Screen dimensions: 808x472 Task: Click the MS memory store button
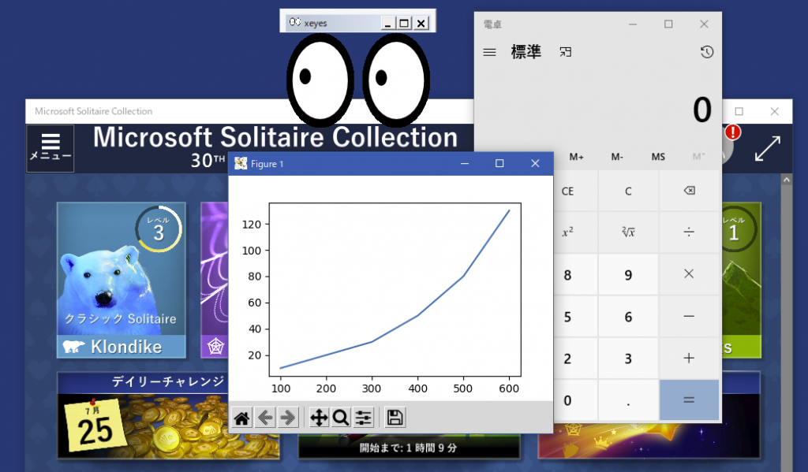coord(658,157)
